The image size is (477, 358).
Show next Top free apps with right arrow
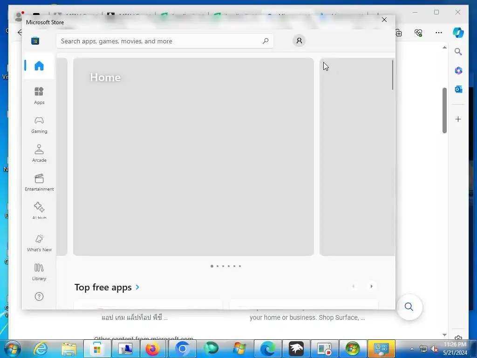click(371, 286)
